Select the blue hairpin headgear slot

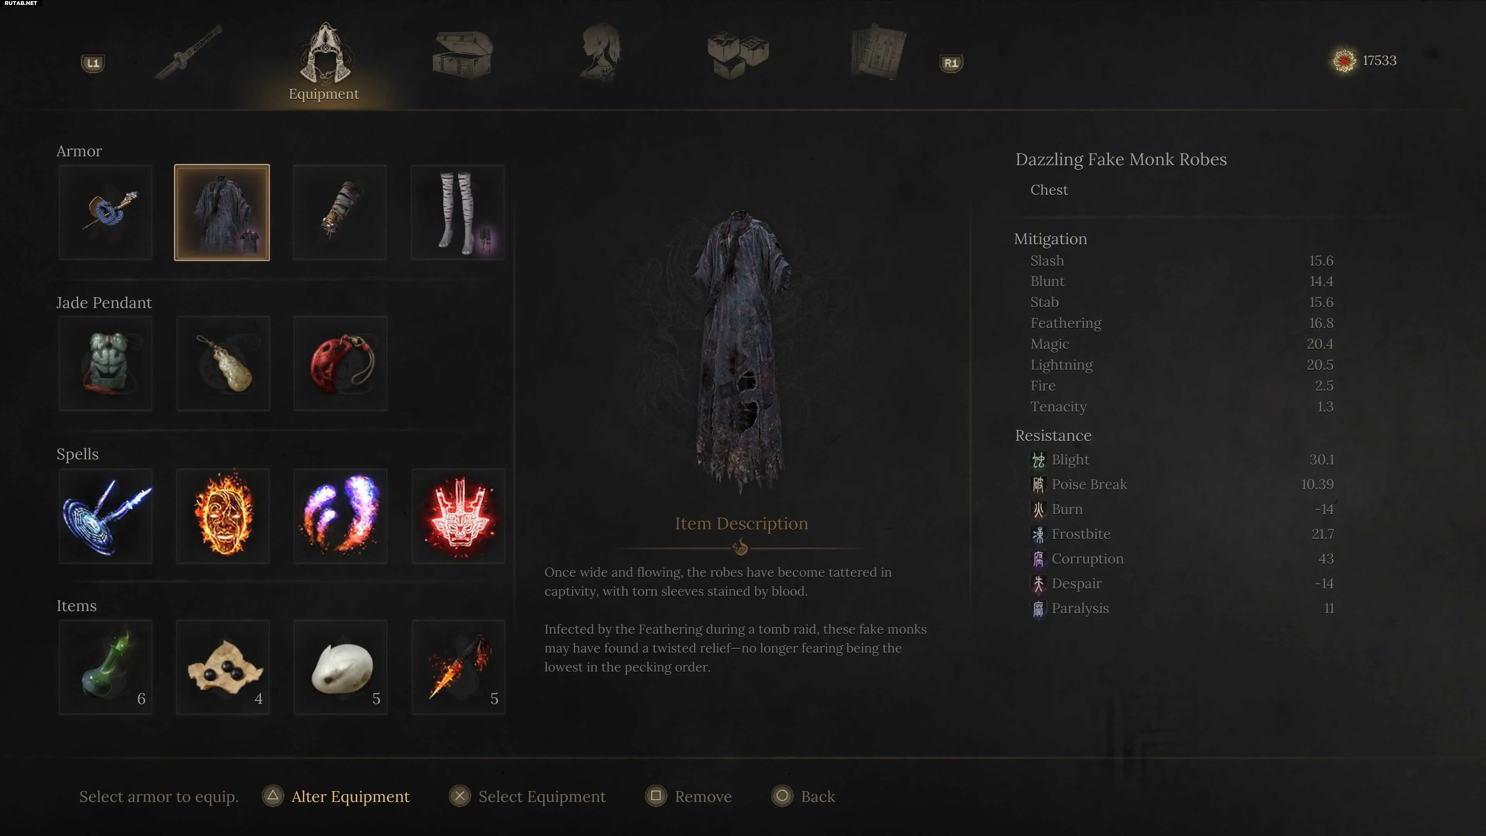click(106, 212)
